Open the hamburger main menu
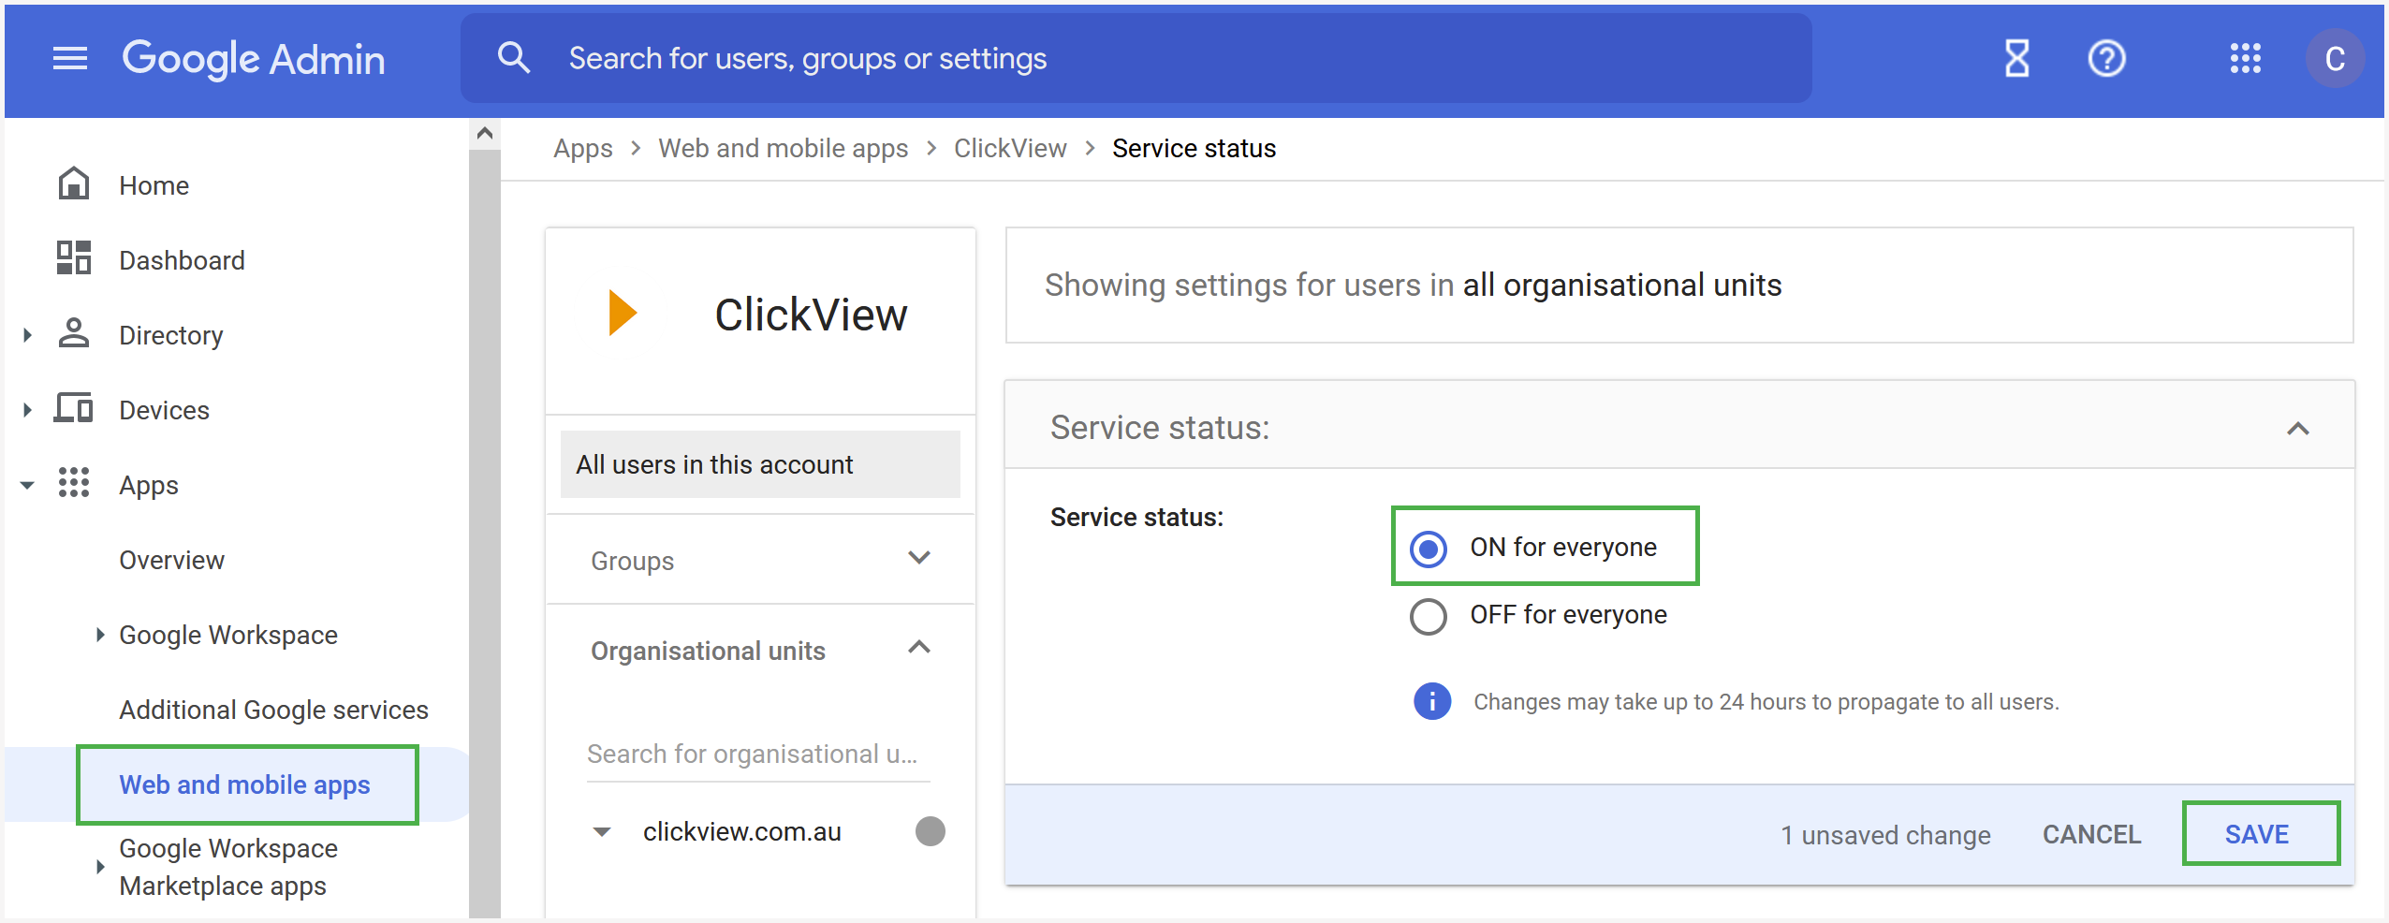The width and height of the screenshot is (2389, 923). click(70, 59)
